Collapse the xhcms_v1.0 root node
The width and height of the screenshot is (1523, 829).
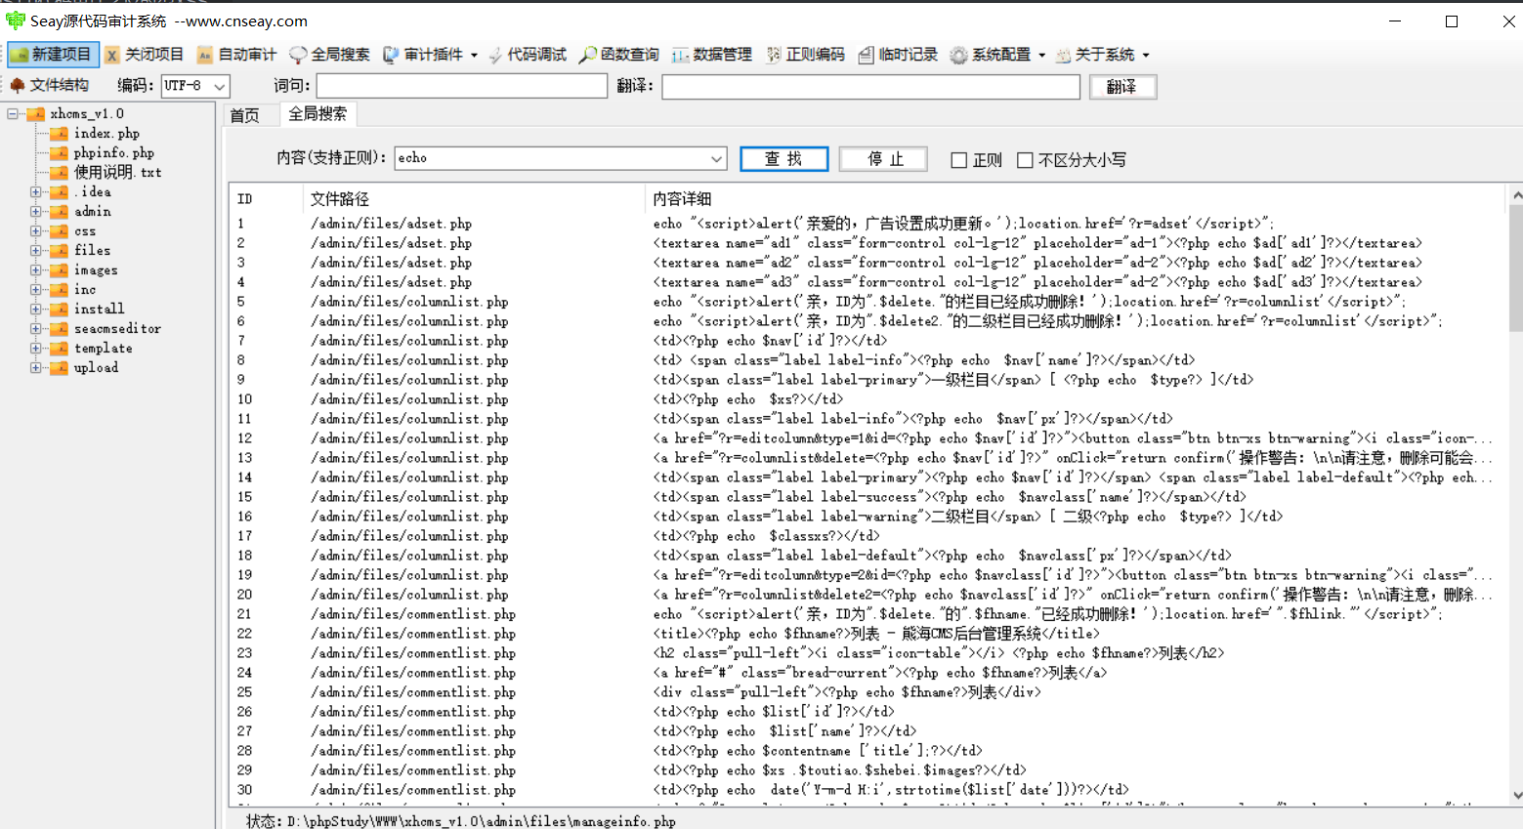[12, 113]
